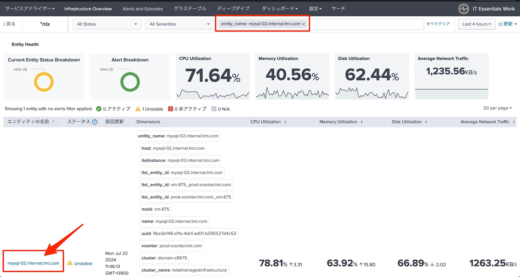This screenshot has height=277, width=520.
Task: Click すべてクリア to clear filters
Action: click(438, 24)
